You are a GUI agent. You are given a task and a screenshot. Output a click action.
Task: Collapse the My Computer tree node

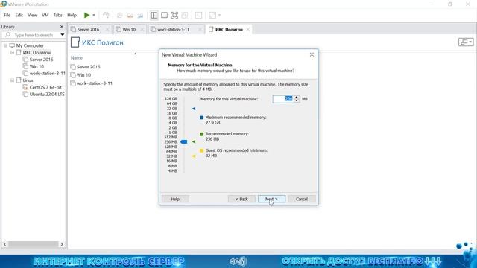5,45
